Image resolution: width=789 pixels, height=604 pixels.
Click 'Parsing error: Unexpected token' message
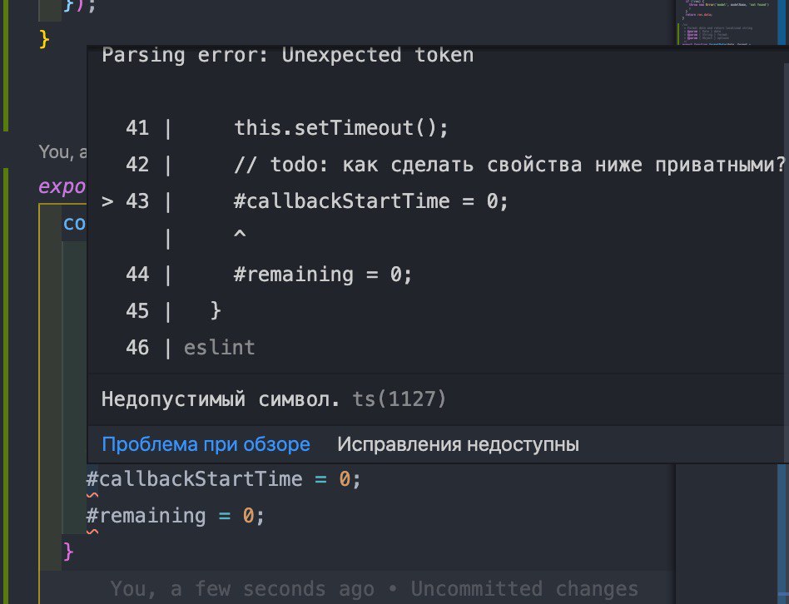287,56
